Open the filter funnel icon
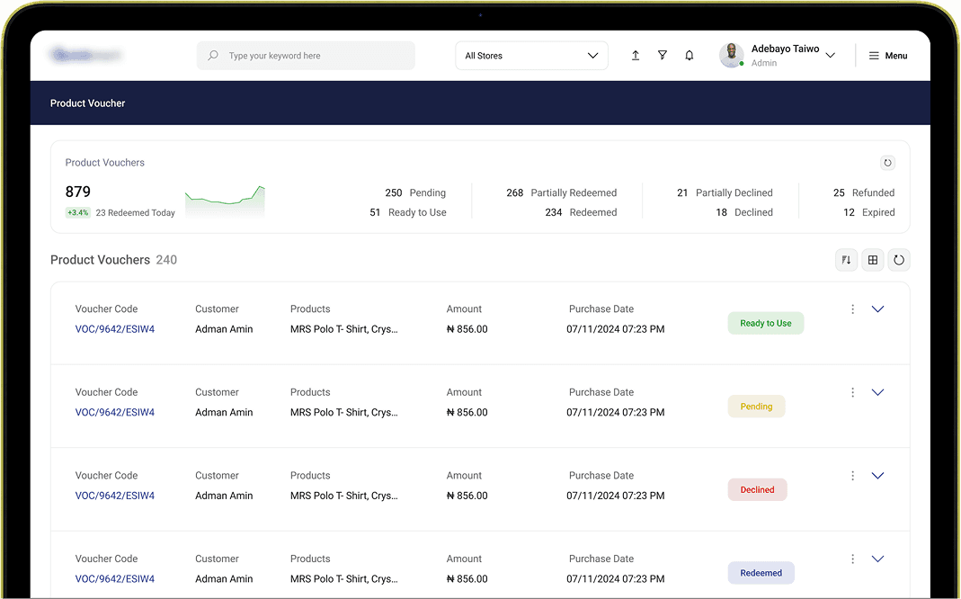This screenshot has width=961, height=599. [663, 55]
